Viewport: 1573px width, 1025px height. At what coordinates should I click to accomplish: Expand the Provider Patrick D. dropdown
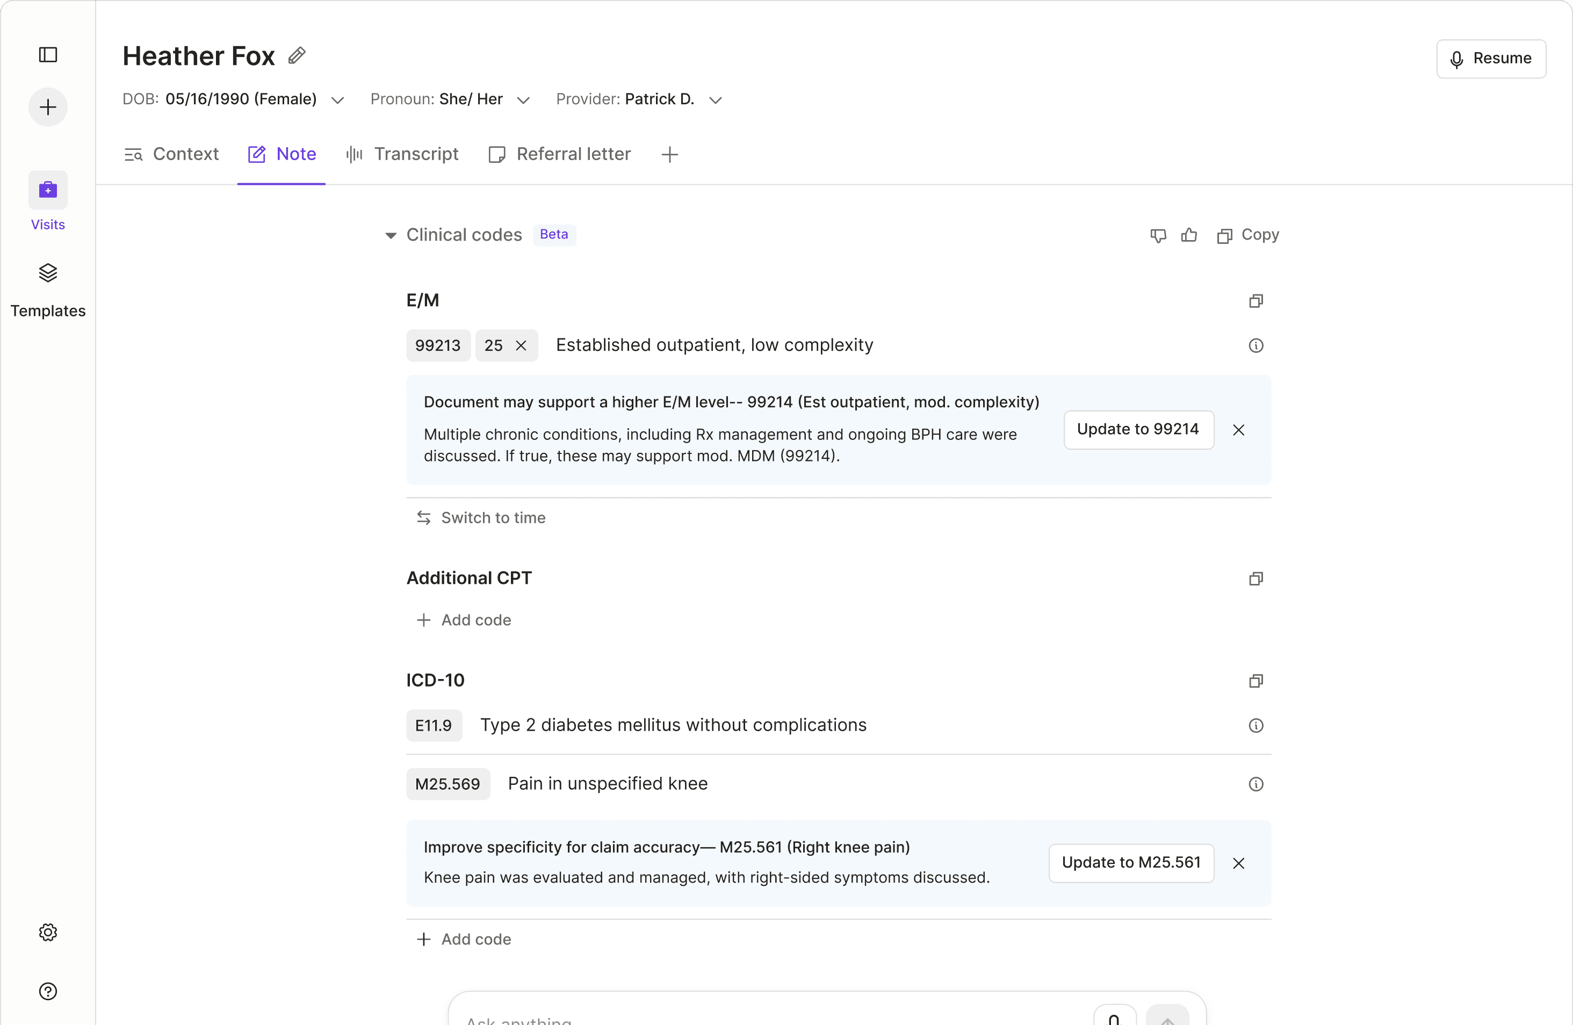(715, 100)
